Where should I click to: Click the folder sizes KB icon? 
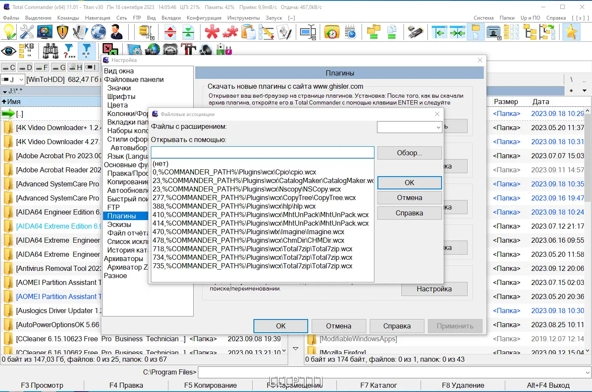pos(27,51)
